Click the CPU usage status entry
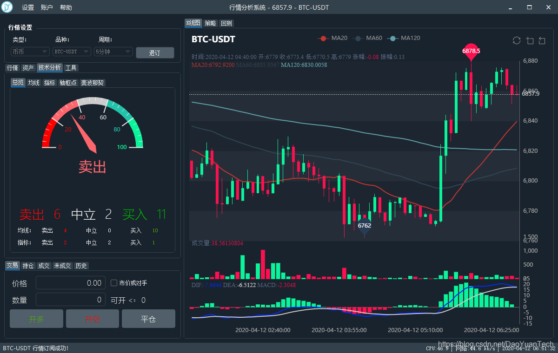Viewport: 558px width, 353px height. click(x=437, y=348)
